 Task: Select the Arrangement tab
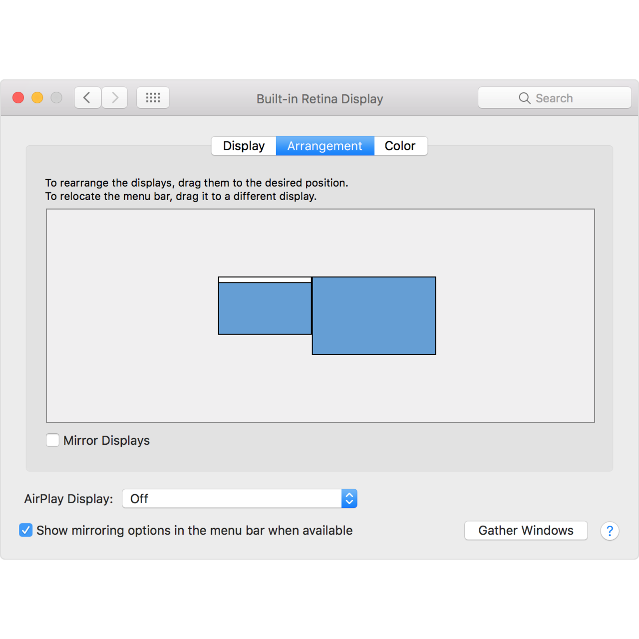pyautogui.click(x=324, y=146)
